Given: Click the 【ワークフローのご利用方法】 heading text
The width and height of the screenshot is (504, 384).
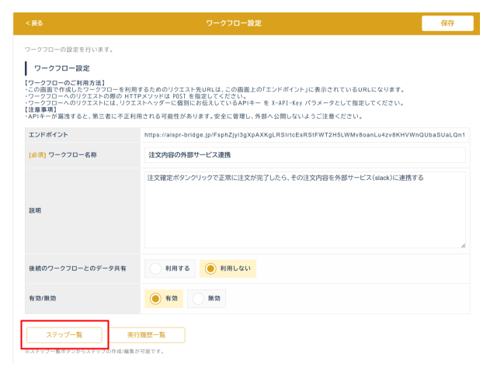Looking at the screenshot, I should (65, 83).
